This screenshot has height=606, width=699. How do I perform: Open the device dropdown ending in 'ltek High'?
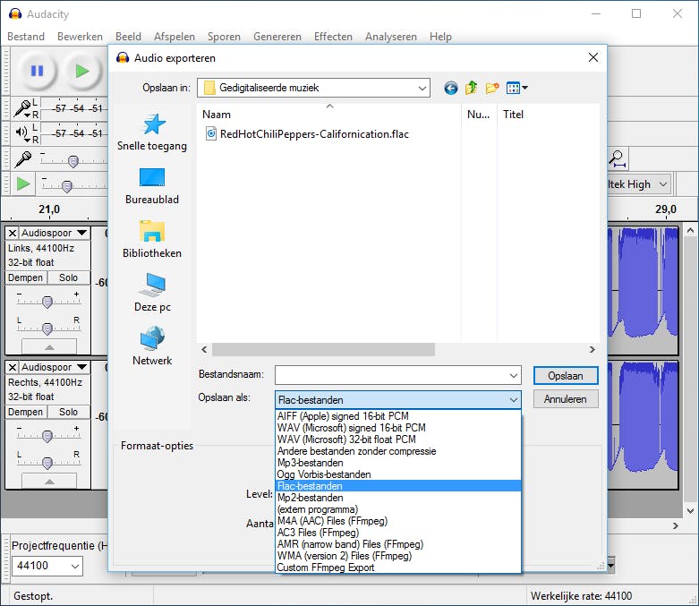(x=639, y=184)
